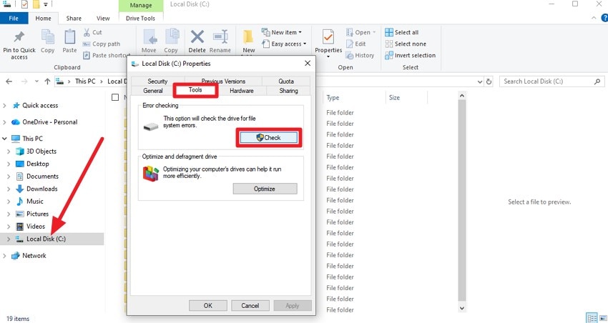Click the Refresh button in address bar

pyautogui.click(x=489, y=81)
